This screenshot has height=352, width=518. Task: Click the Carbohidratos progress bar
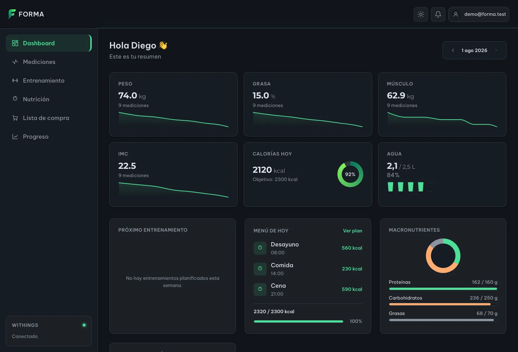[x=443, y=304]
